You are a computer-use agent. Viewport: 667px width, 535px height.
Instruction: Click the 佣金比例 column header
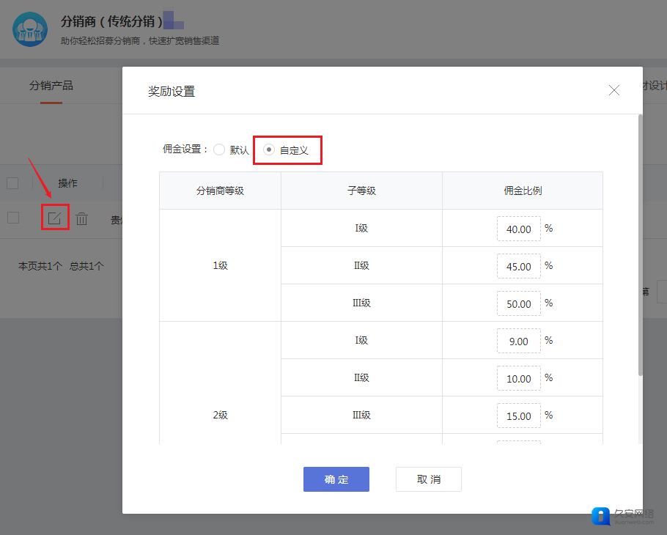[x=523, y=191]
